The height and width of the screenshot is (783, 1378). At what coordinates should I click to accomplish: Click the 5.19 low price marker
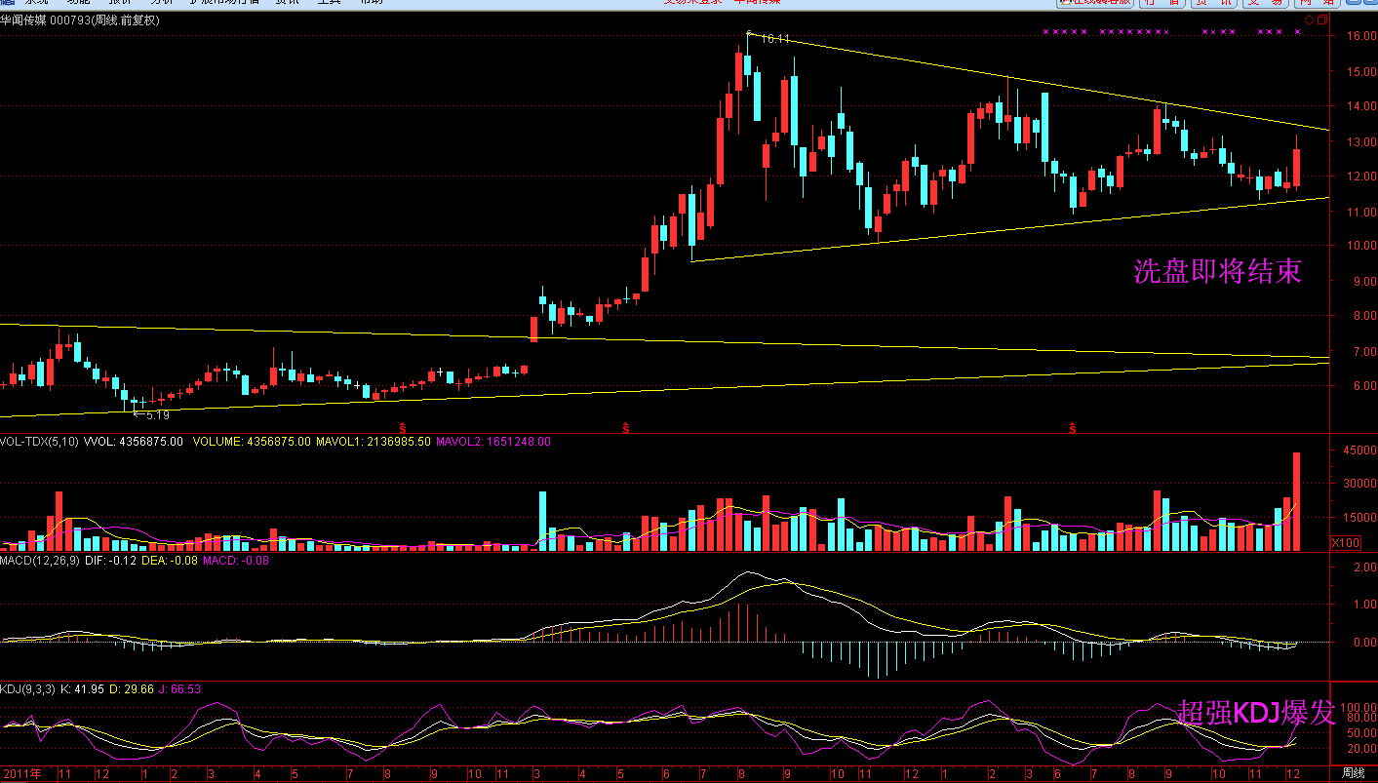(x=156, y=415)
